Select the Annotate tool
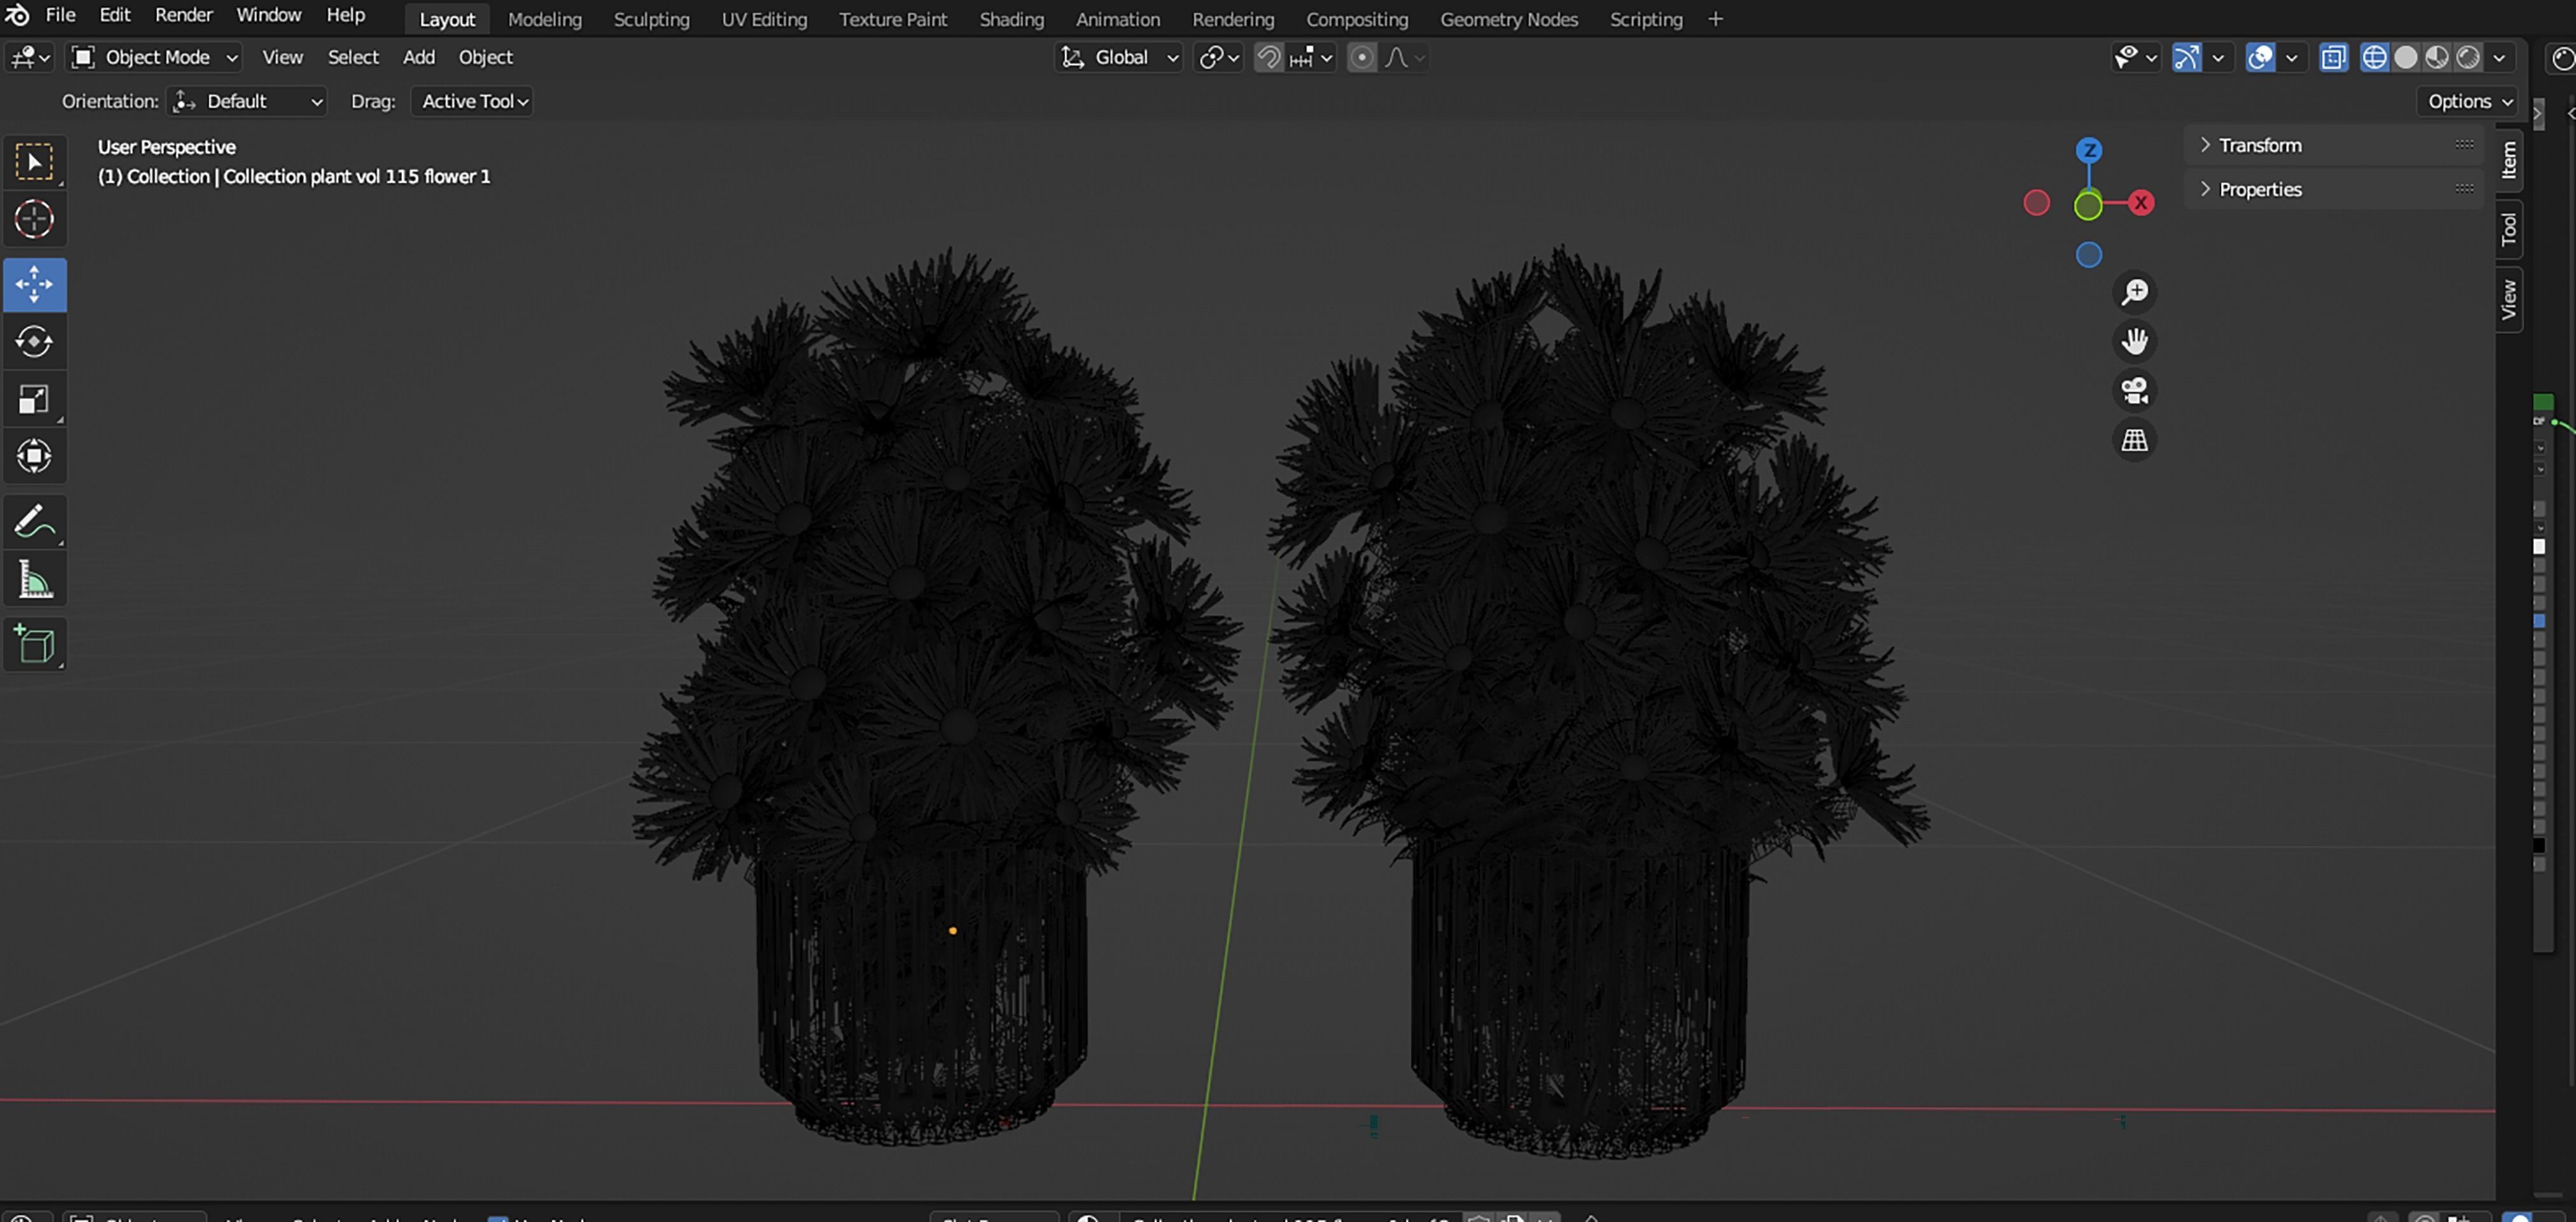This screenshot has height=1222, width=2576. click(x=34, y=522)
